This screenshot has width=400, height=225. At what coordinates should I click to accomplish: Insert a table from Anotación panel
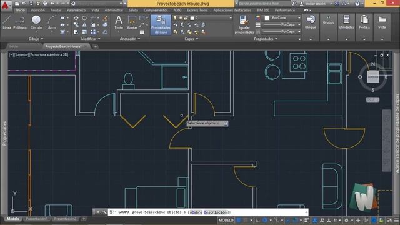pos(142,32)
